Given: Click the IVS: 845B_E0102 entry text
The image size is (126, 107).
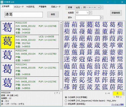Looking at the screenshot, I should [26, 26].
